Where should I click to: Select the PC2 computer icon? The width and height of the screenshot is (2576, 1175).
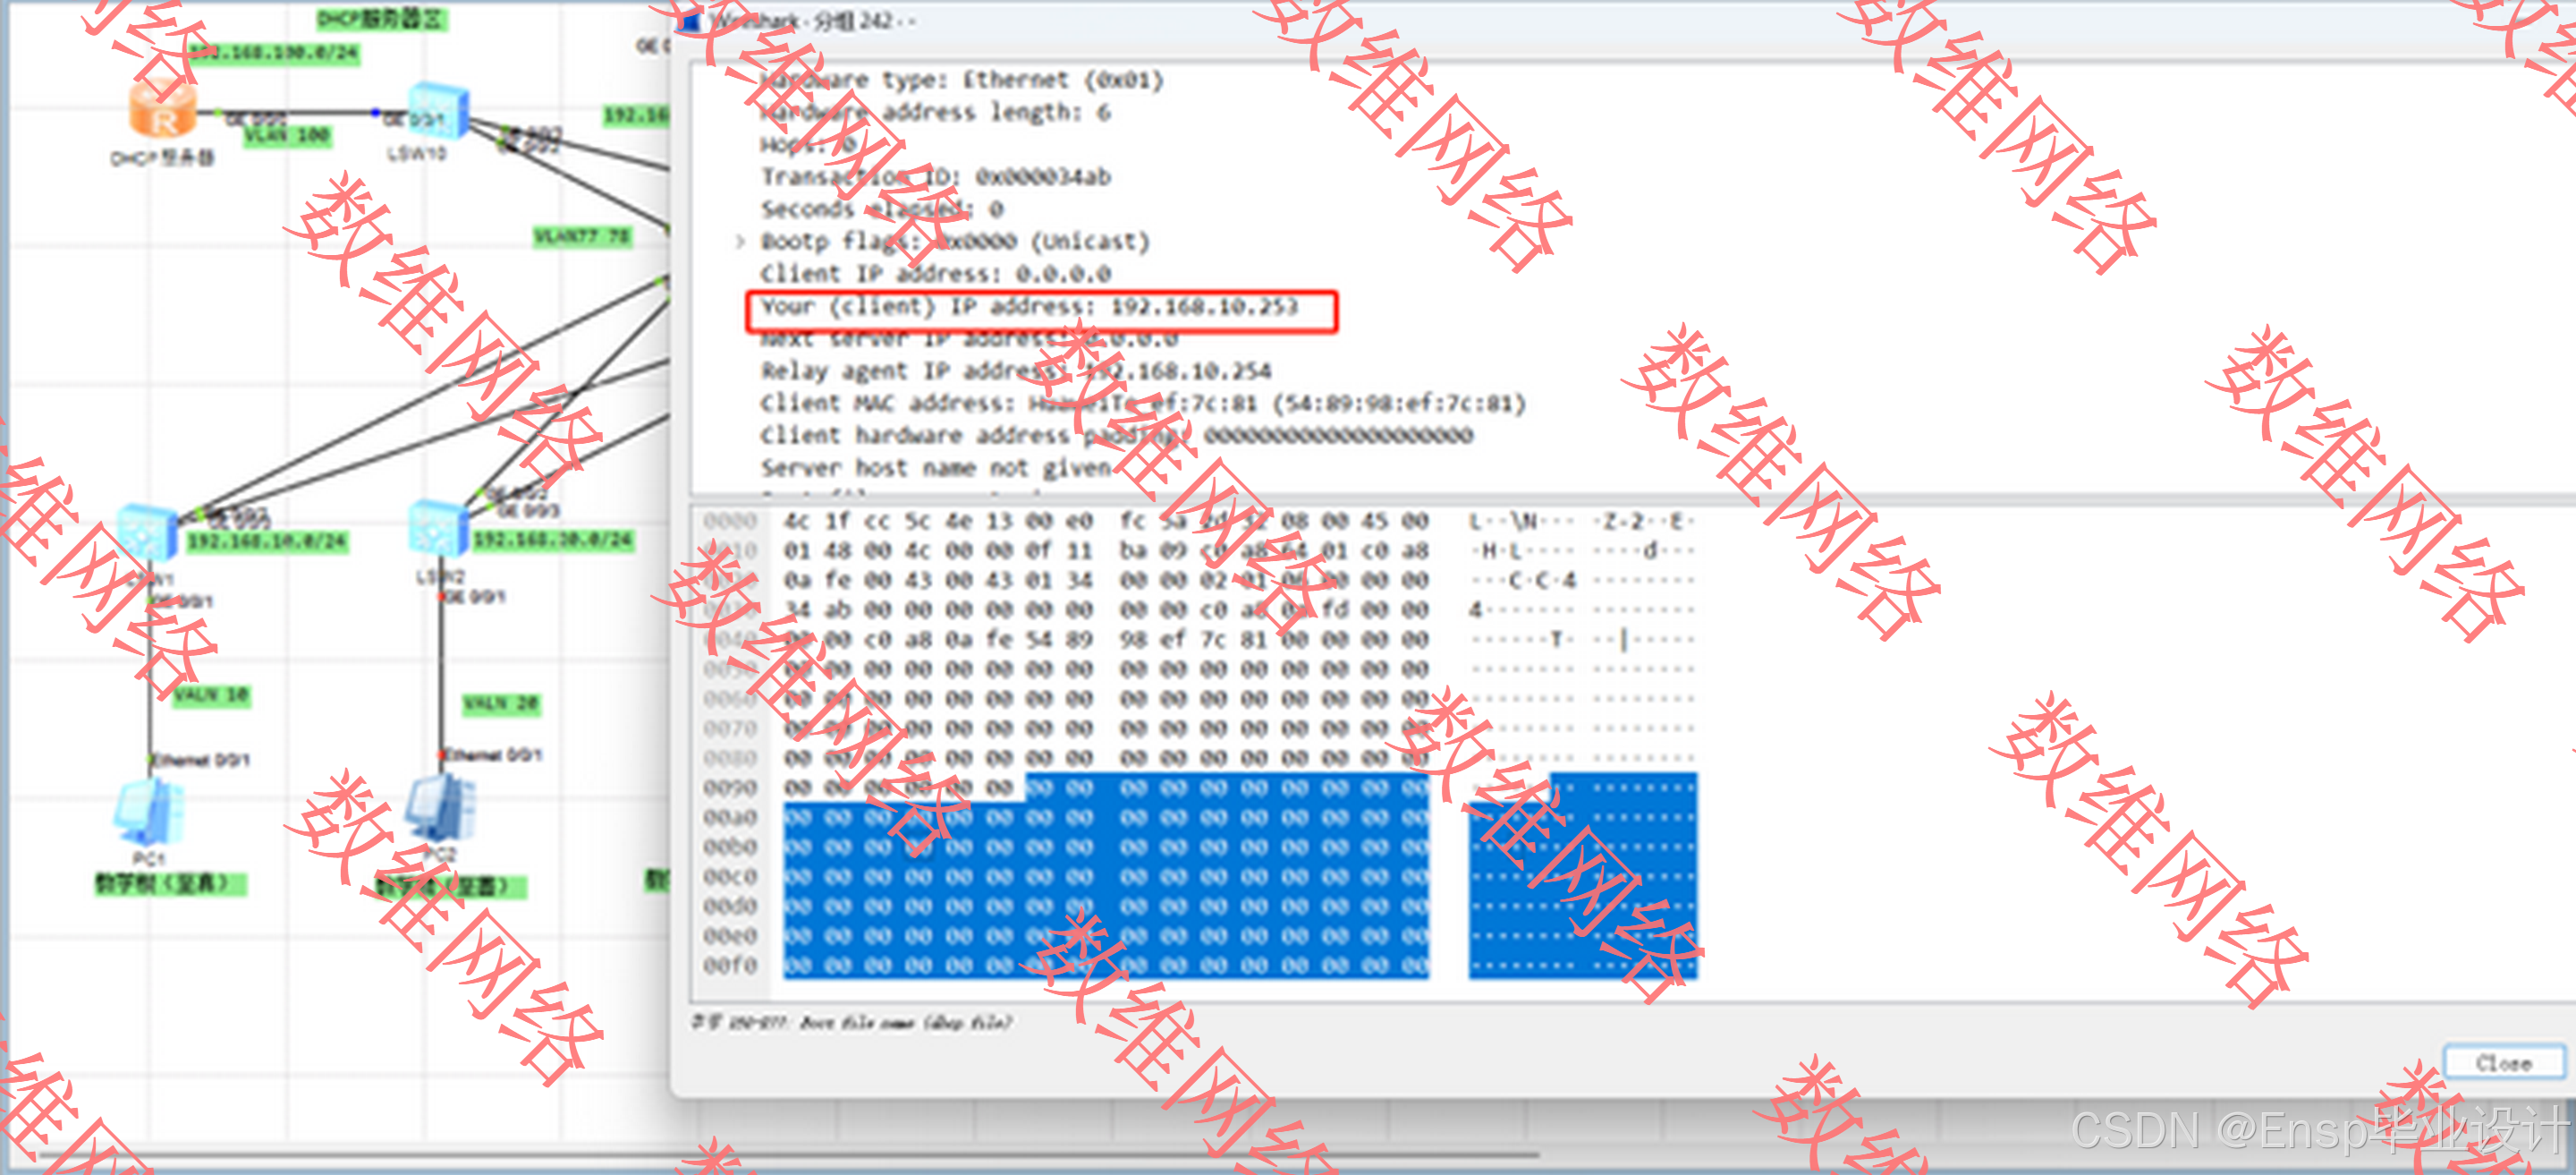click(x=441, y=808)
